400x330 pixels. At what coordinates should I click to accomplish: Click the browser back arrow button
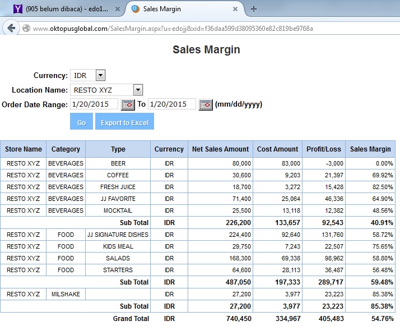coord(11,28)
